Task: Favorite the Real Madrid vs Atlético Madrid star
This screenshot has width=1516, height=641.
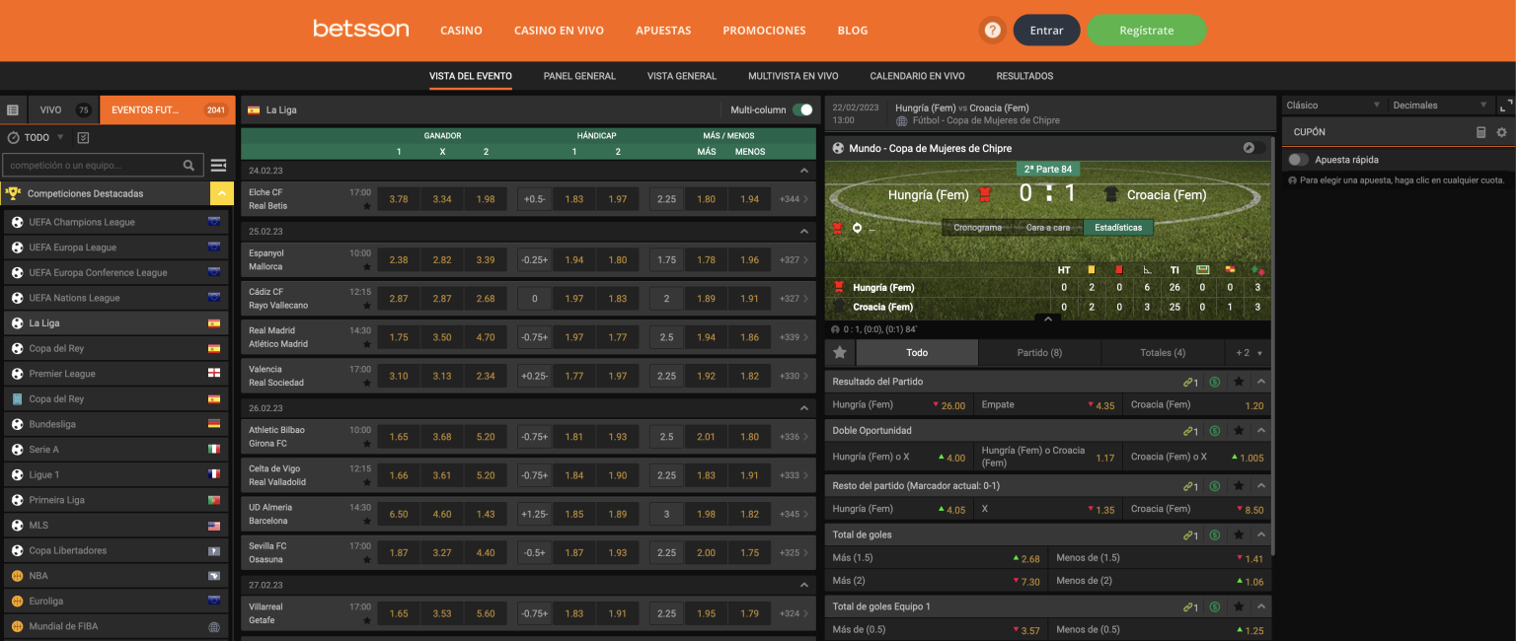Action: coord(367,344)
